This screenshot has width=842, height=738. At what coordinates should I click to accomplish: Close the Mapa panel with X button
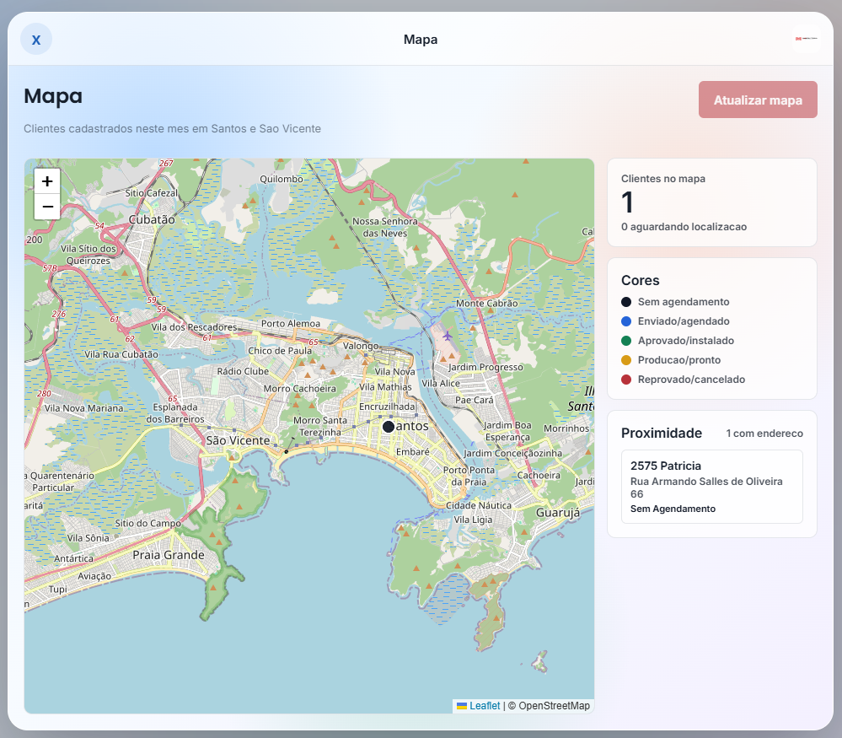tap(36, 40)
